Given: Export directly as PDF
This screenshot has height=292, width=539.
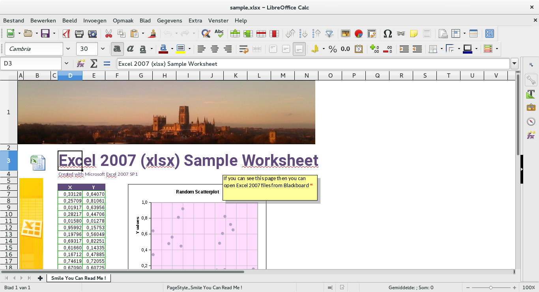Looking at the screenshot, I should click(66, 33).
